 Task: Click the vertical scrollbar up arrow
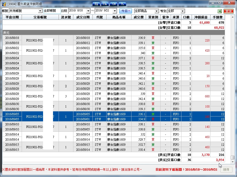[233, 17]
